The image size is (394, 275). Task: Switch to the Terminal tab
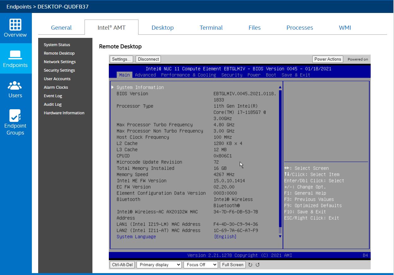pos(211,27)
